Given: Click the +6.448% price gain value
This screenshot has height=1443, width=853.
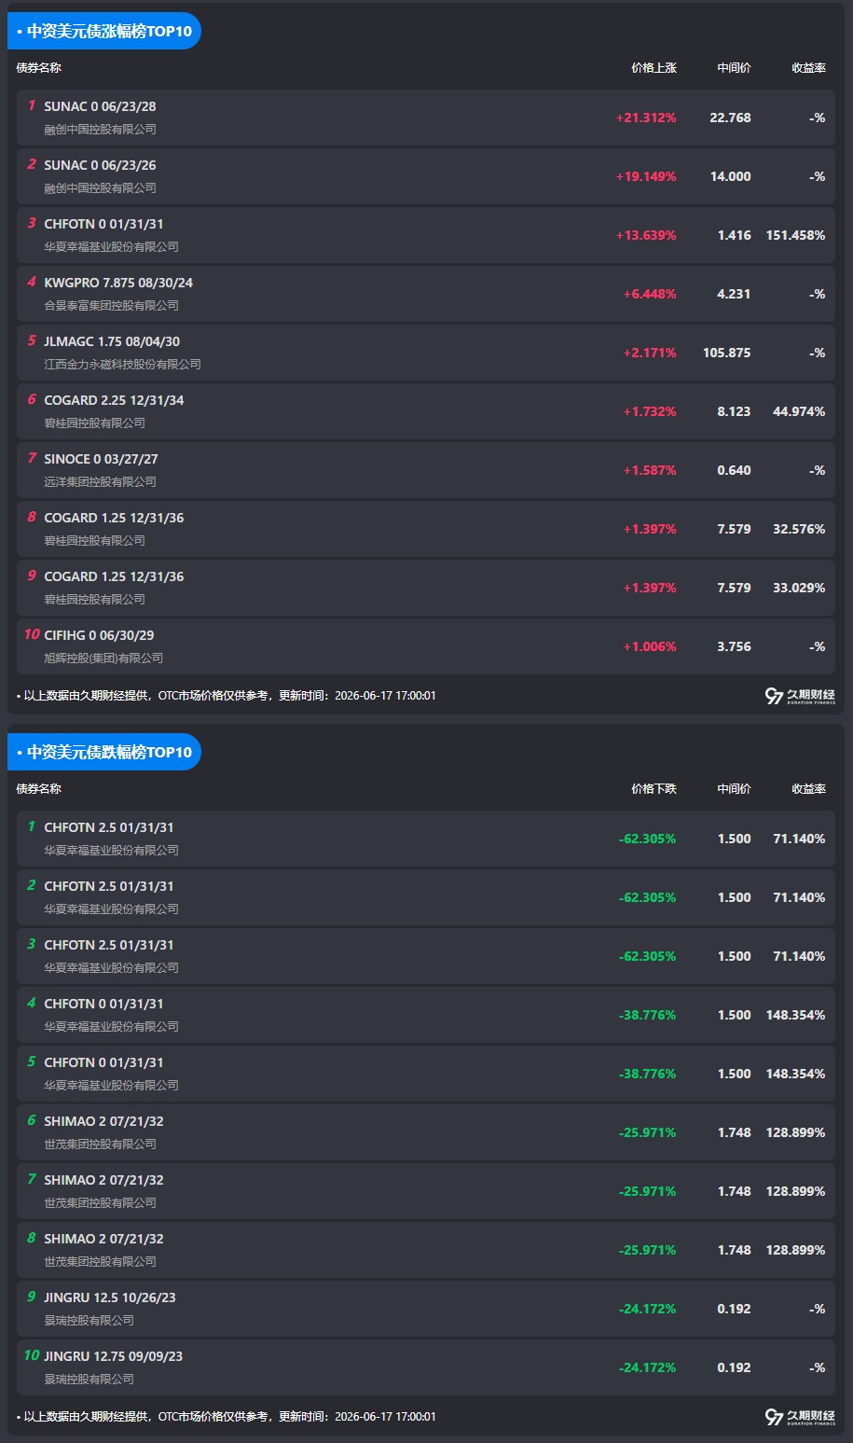Looking at the screenshot, I should 650,294.
